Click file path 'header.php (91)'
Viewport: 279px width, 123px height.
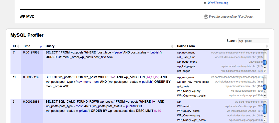pos(237,77)
